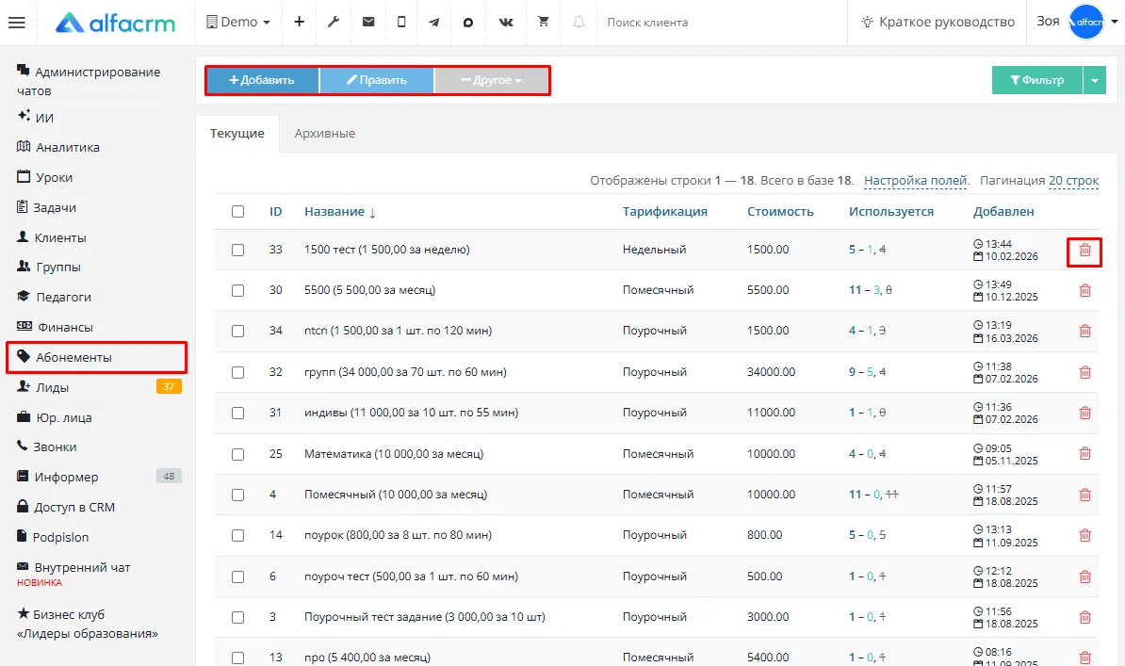Delete the '1500 тест' subscription row
Image resolution: width=1125 pixels, height=666 pixels.
click(1084, 251)
